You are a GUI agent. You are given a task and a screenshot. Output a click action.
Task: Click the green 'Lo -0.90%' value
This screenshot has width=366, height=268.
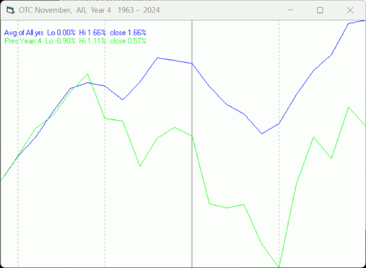point(60,41)
